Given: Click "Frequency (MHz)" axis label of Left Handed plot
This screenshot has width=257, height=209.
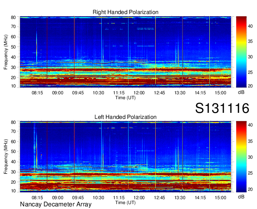Looking at the screenshot, I should [x=6, y=157].
